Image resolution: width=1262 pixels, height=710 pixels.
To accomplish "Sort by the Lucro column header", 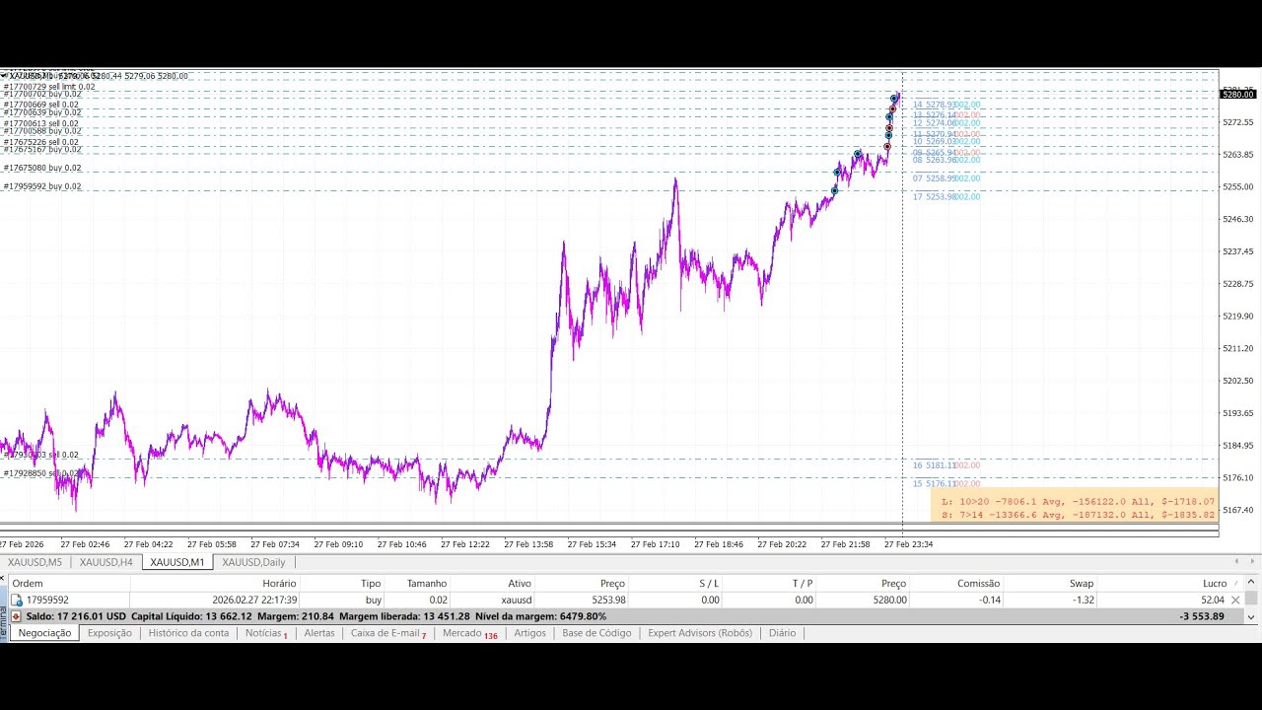I will pyautogui.click(x=1215, y=584).
